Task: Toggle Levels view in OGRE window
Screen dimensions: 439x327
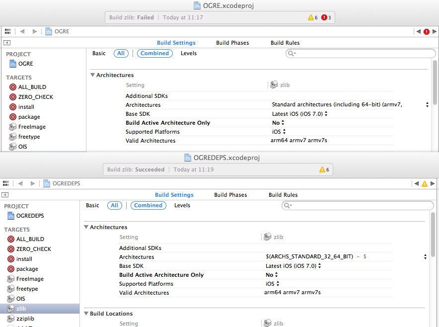Action: coord(189,53)
